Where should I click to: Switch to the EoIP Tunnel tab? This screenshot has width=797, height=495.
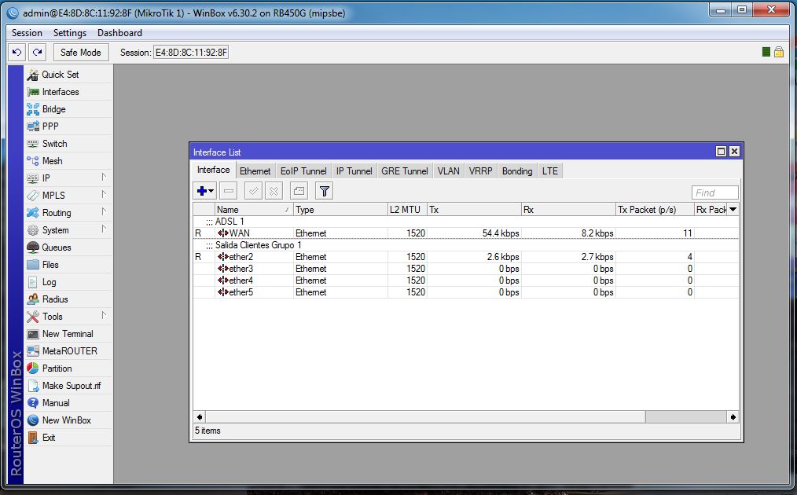303,171
